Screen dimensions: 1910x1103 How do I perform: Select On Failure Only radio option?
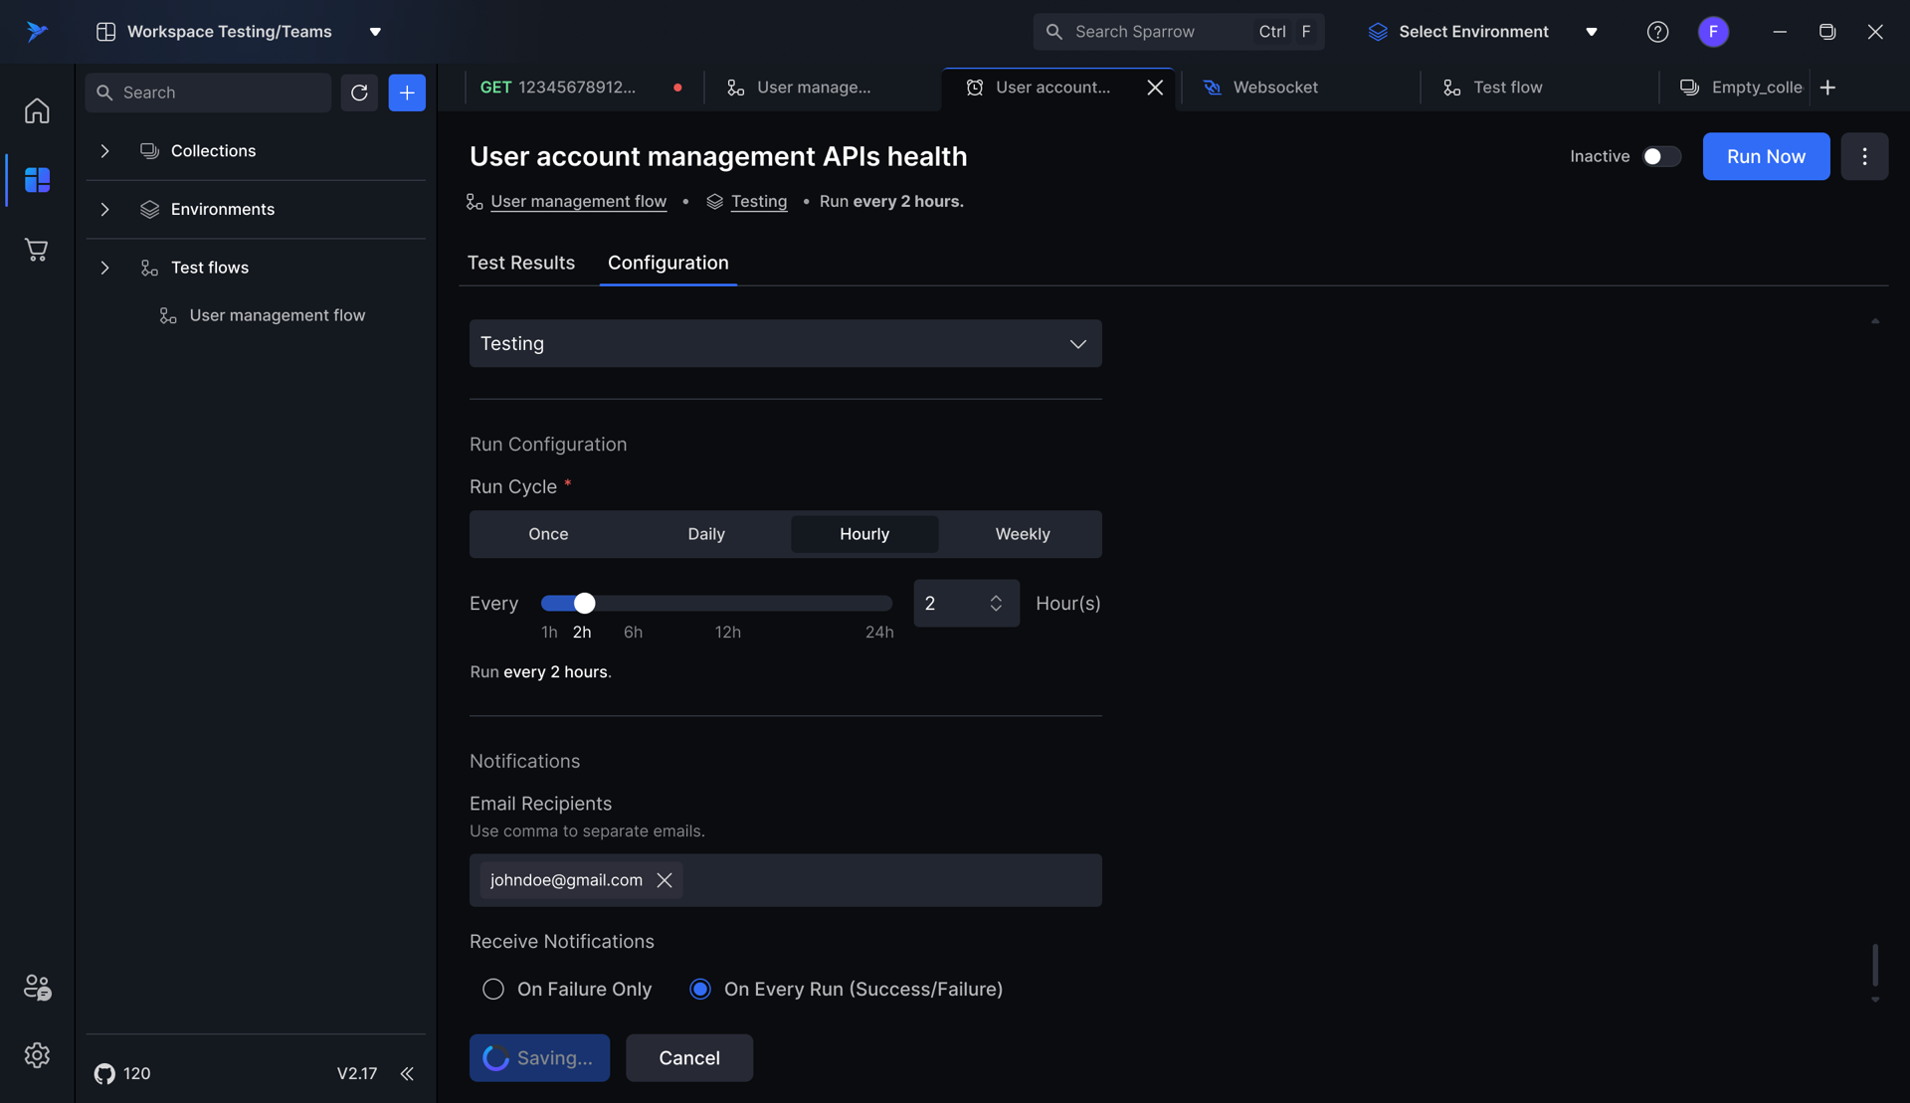coord(493,989)
